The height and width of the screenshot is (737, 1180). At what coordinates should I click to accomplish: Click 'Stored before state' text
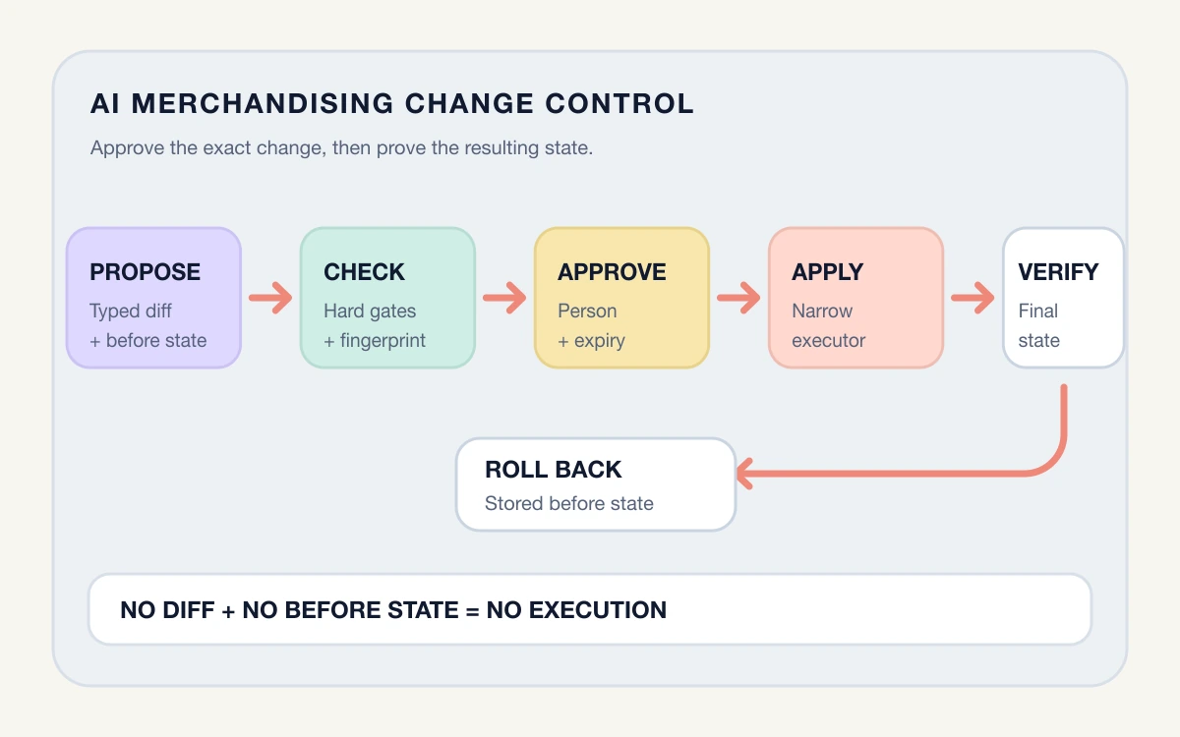click(569, 503)
